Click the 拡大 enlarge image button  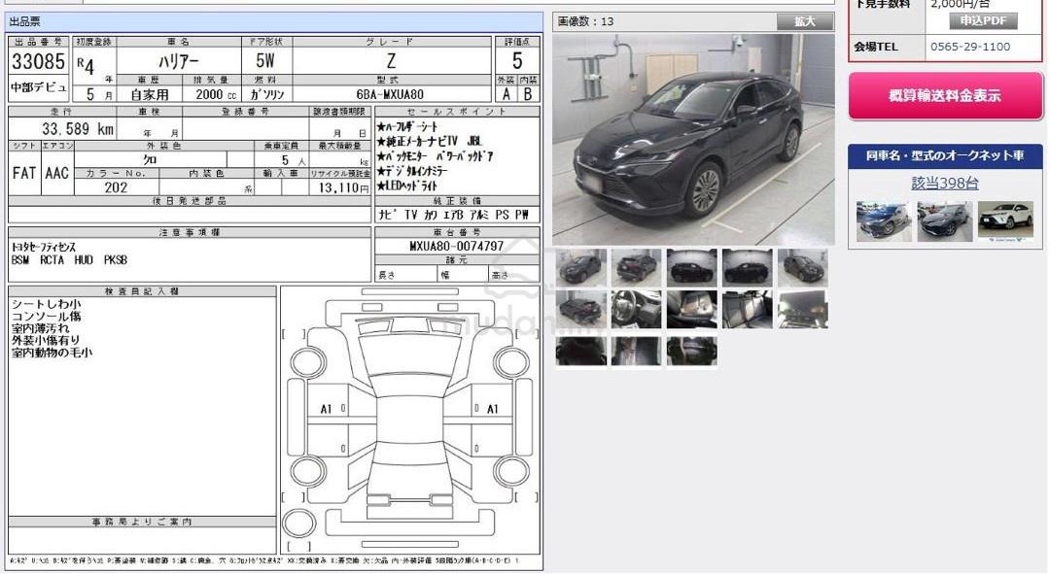[x=804, y=21]
